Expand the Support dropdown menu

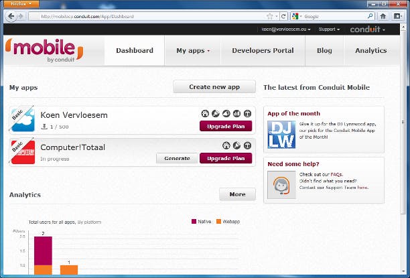click(329, 29)
